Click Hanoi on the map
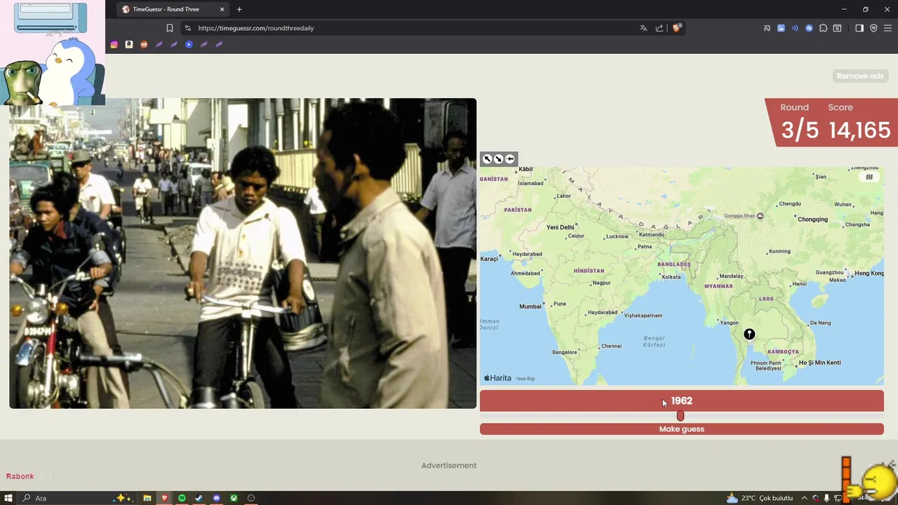 (799, 284)
